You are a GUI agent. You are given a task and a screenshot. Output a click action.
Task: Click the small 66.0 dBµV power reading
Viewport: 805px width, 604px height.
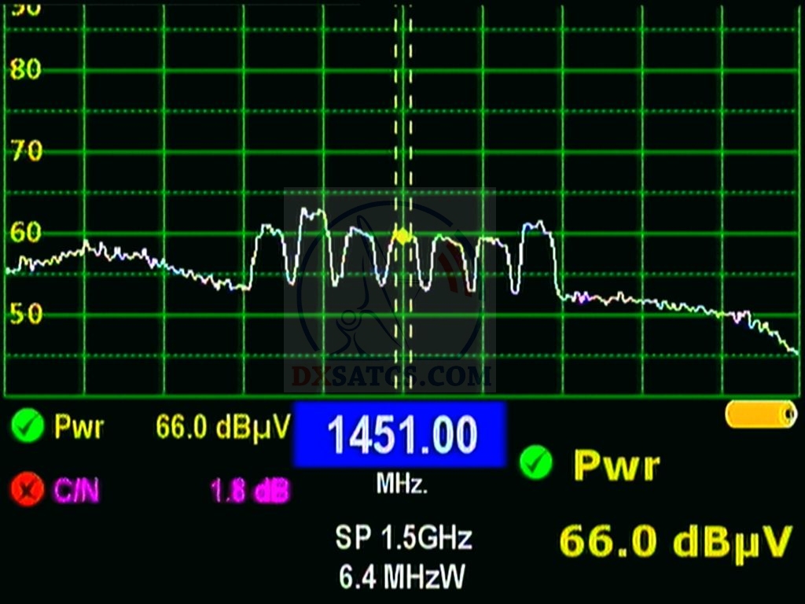click(x=223, y=427)
